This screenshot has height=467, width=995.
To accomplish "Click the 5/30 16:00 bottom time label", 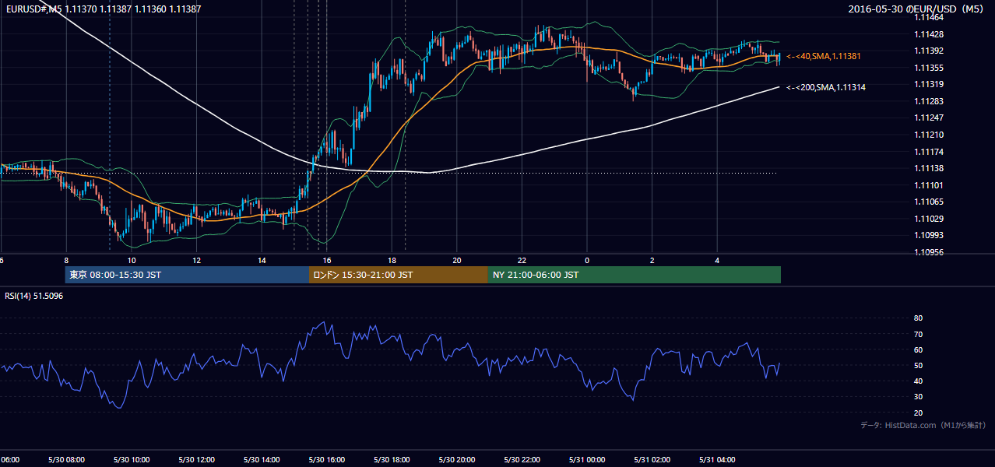I will (327, 460).
